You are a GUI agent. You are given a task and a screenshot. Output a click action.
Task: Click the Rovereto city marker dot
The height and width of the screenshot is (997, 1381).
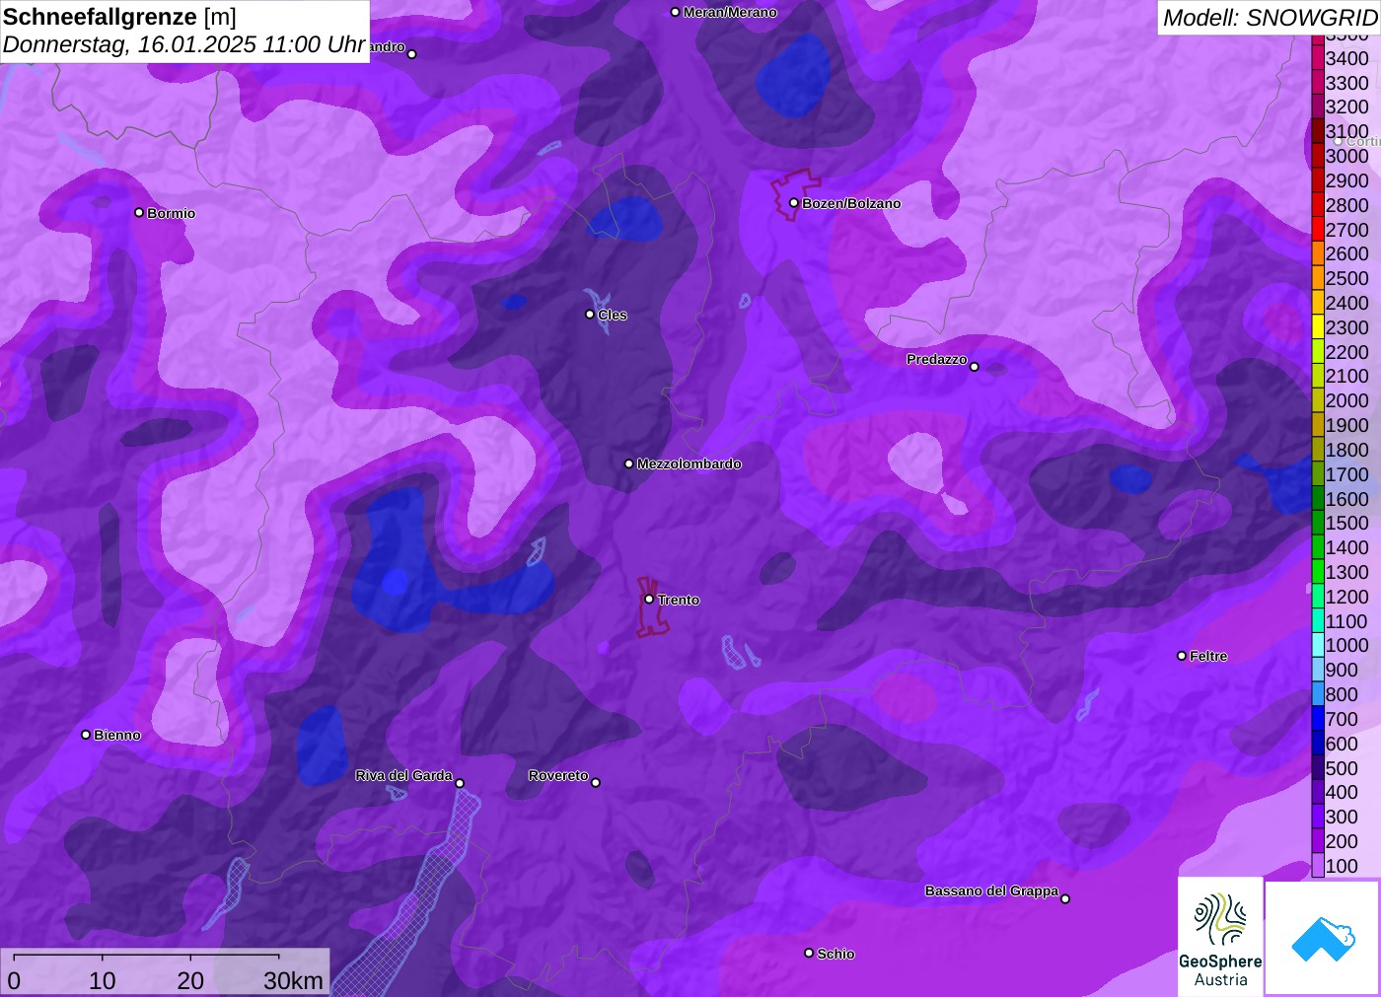596,783
